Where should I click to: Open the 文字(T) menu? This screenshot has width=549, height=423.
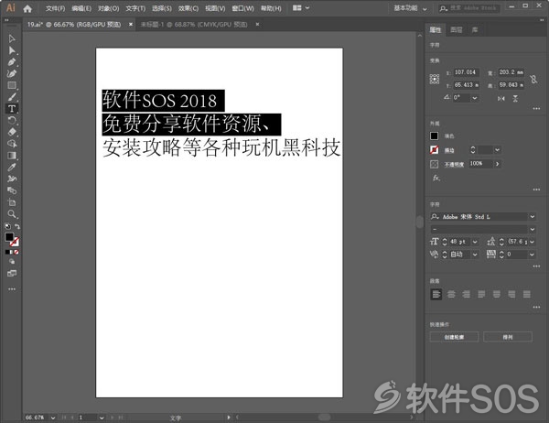tap(135, 8)
